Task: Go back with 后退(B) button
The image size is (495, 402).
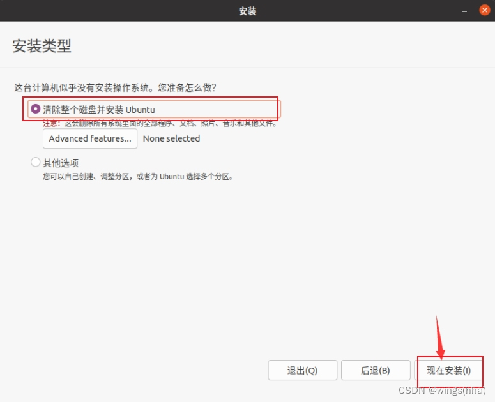Action: click(376, 370)
